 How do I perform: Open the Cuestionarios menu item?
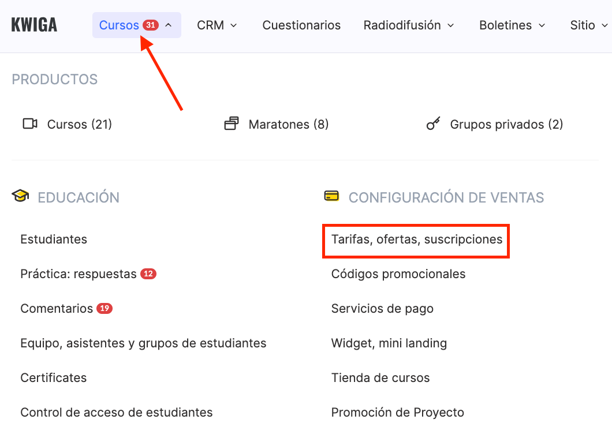pyautogui.click(x=301, y=25)
